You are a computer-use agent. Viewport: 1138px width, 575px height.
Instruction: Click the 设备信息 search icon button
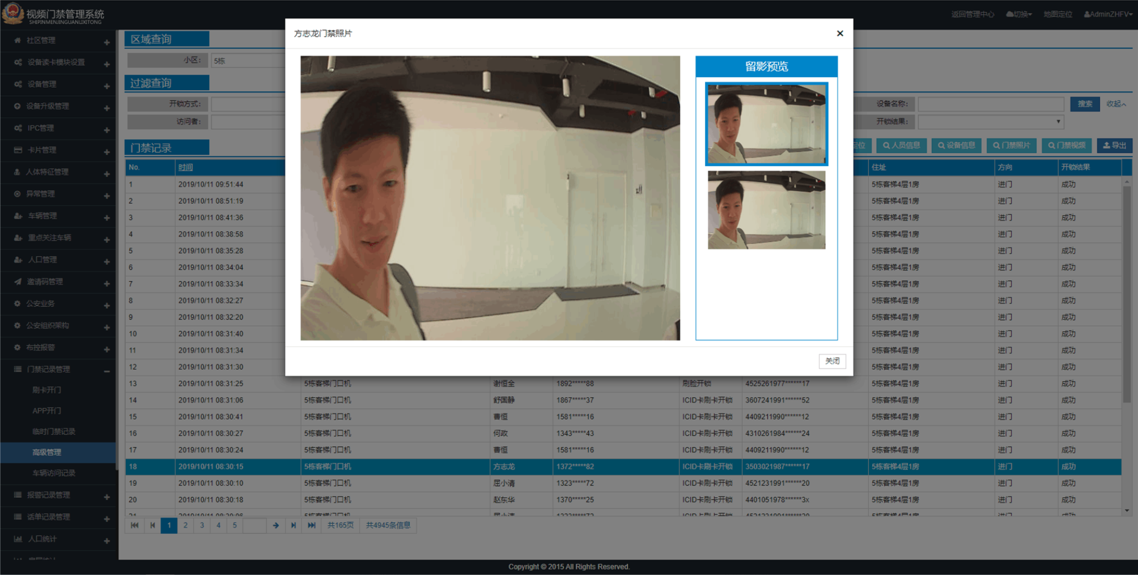tap(956, 146)
